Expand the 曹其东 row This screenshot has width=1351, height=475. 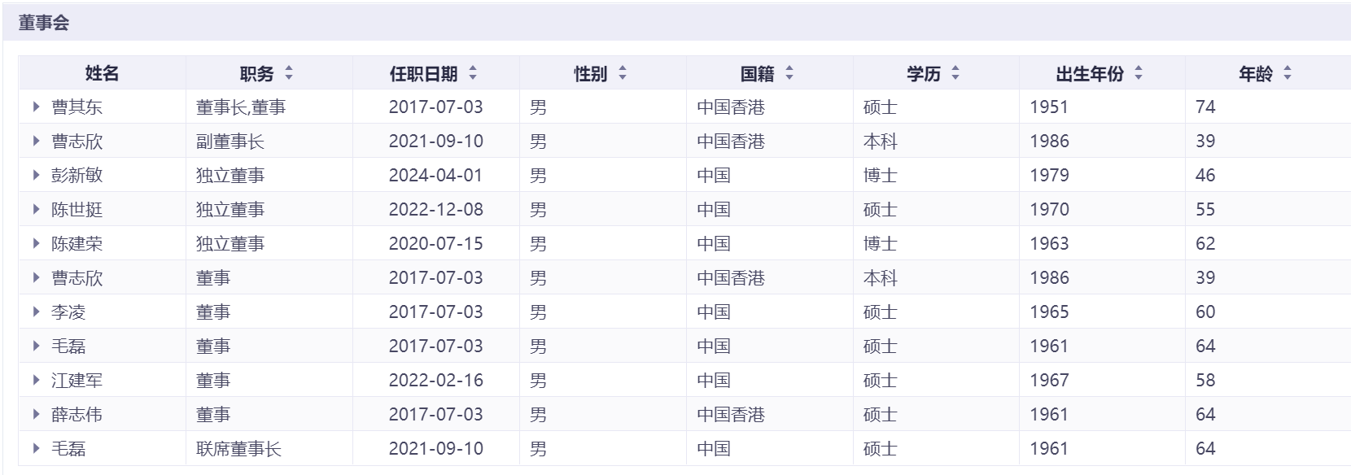click(37, 107)
